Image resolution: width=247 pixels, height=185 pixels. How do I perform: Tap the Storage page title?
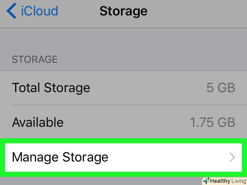[123, 11]
